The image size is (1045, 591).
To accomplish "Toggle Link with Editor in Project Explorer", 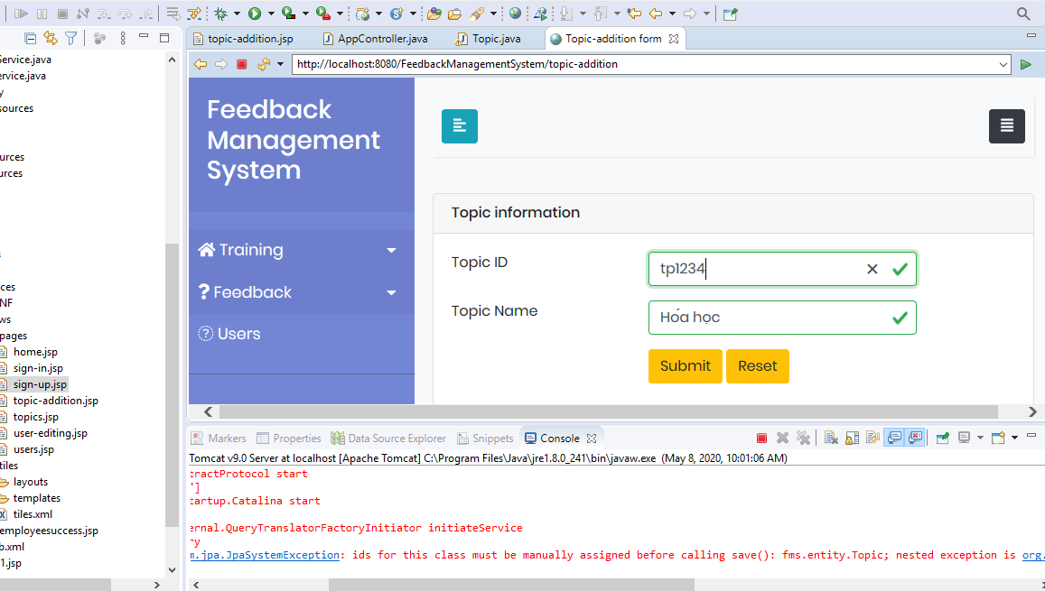I will tap(51, 38).
